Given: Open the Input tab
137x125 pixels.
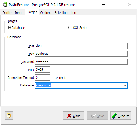Looking at the screenshot, I should pos(19,13).
